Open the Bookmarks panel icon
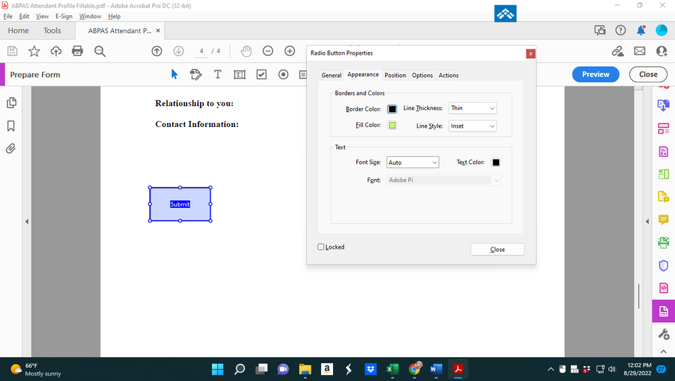The height and width of the screenshot is (381, 675). coord(11,126)
